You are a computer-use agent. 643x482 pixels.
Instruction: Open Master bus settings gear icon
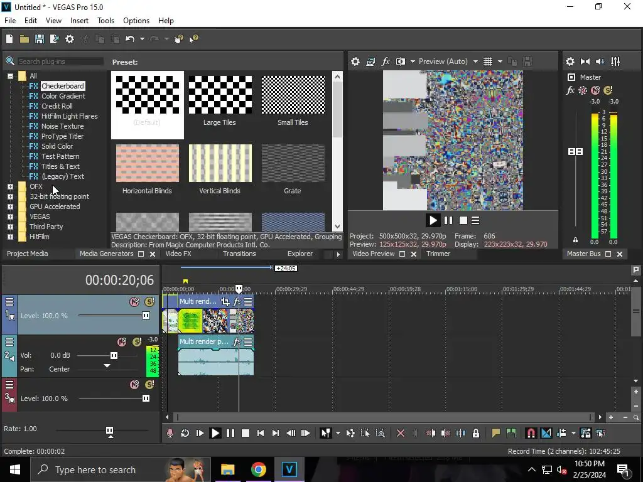click(x=570, y=62)
